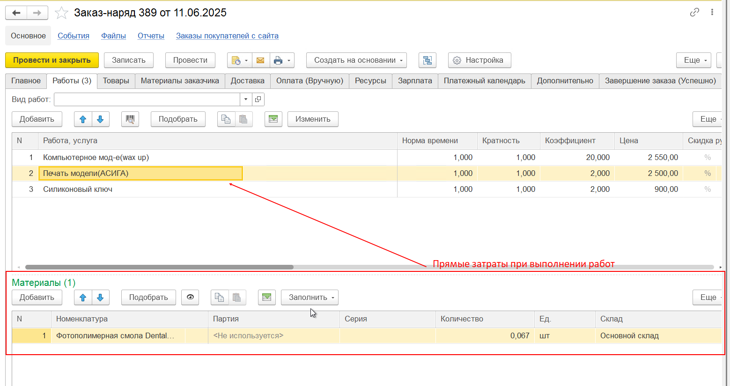
Task: Copy rows icon in Материалы toolbar
Action: point(219,298)
